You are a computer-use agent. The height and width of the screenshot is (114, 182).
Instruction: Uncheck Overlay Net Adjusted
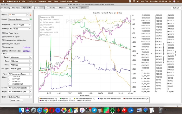(3, 44)
